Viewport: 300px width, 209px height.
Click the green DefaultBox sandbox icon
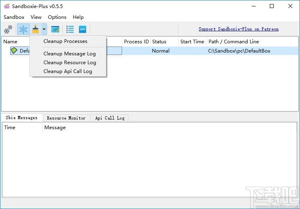(14, 51)
